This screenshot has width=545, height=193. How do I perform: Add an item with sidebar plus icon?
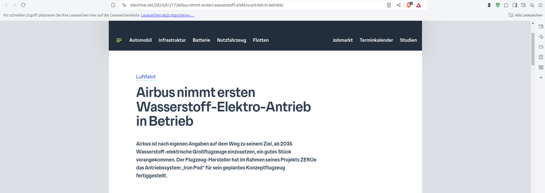coord(541,78)
